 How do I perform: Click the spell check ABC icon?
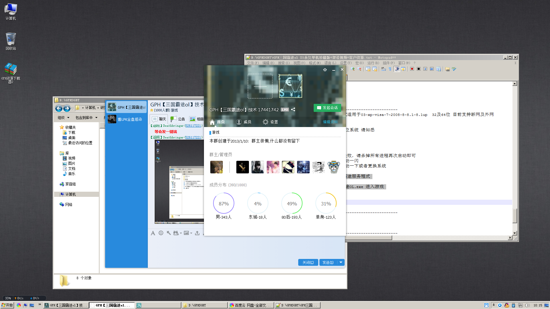454,69
